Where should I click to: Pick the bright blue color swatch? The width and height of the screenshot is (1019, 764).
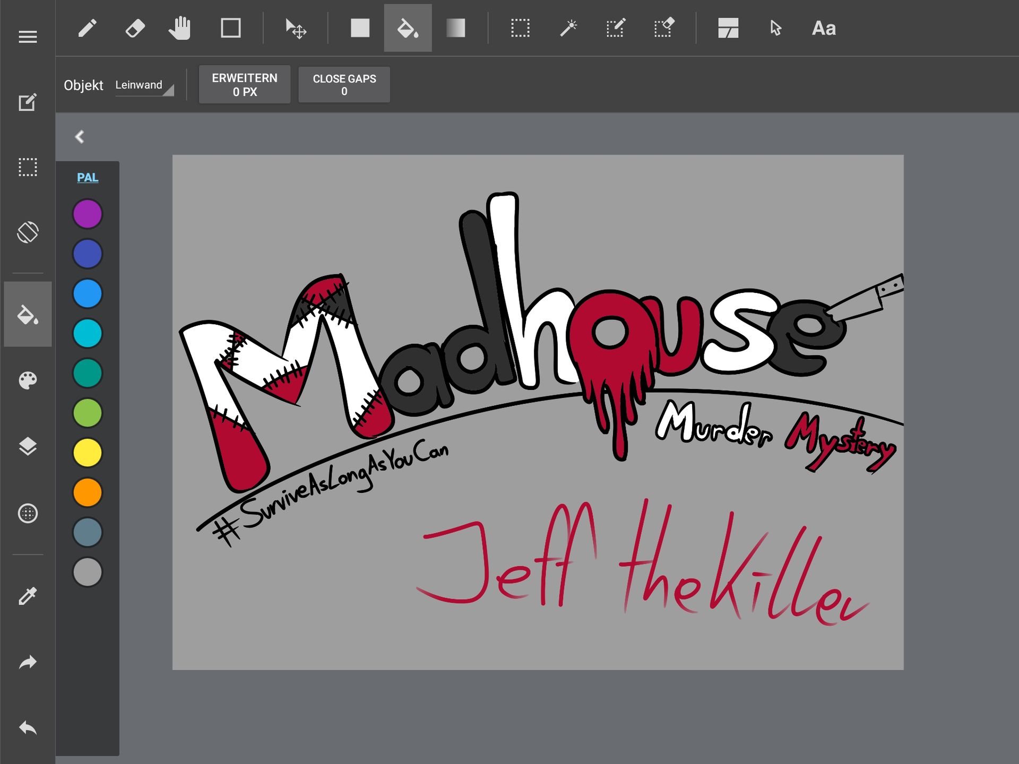pyautogui.click(x=88, y=294)
